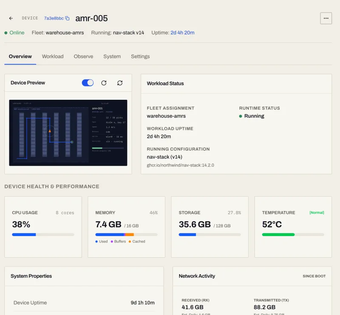This screenshot has width=340, height=315.
Task: Click the Online status indicator
Action: tap(14, 33)
